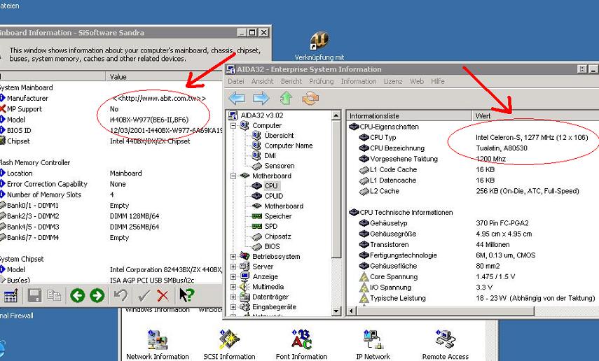Image resolution: width=599 pixels, height=361 pixels.
Task: Open the Bericht menu in AIDA32
Action: point(291,81)
